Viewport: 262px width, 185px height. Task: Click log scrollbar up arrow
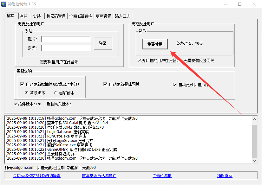click(254, 118)
